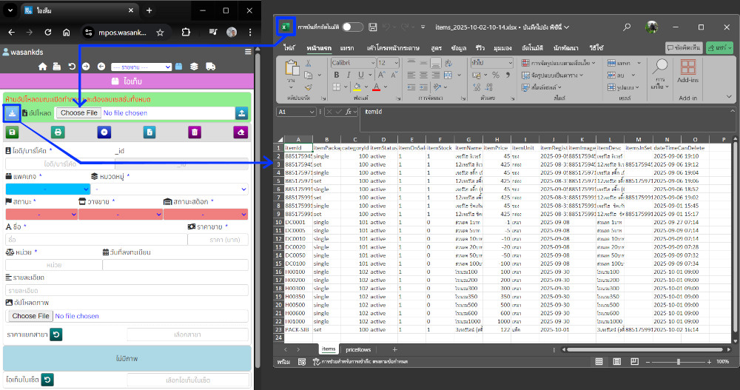Click the blue download items button
This screenshot has width=740, height=390.
click(x=12, y=113)
